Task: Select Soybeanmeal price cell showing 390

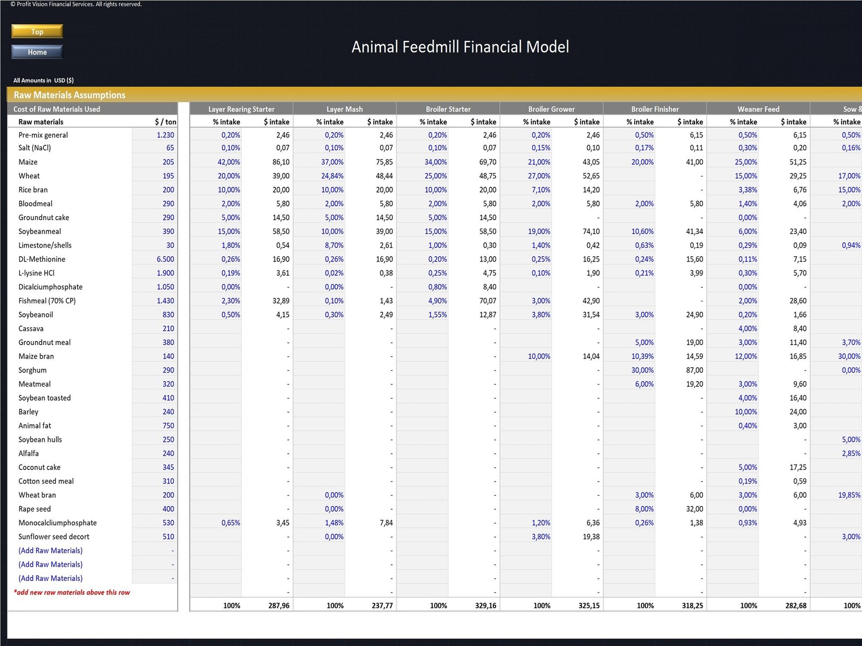Action: click(x=167, y=231)
